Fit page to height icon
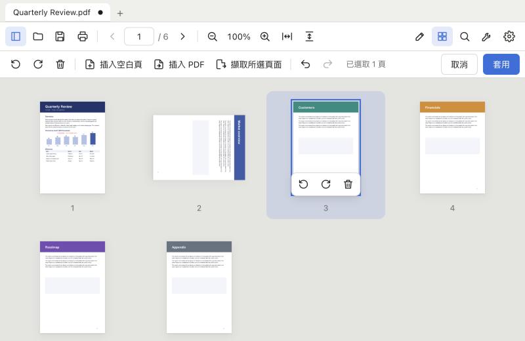The width and height of the screenshot is (525, 341). 309,37
